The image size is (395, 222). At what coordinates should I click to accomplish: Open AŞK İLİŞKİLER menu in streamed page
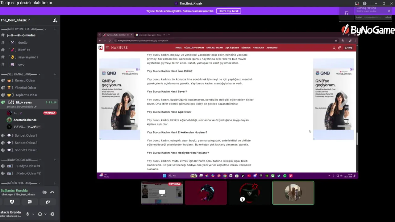coord(232,48)
